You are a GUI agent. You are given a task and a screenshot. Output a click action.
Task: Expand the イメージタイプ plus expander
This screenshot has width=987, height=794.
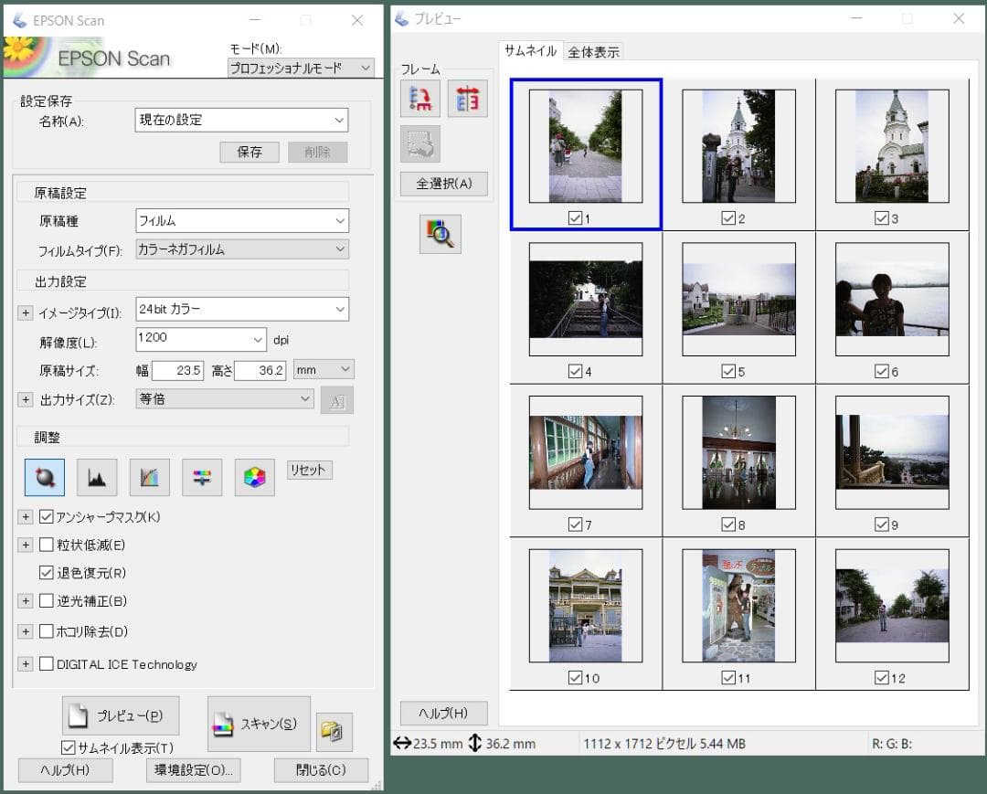[x=26, y=313]
